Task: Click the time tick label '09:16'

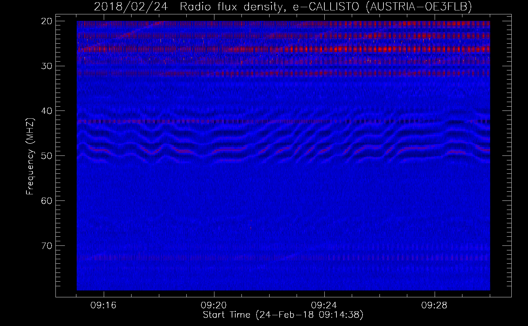Action: pyautogui.click(x=104, y=305)
